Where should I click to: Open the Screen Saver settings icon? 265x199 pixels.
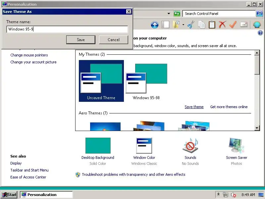tap(237, 146)
